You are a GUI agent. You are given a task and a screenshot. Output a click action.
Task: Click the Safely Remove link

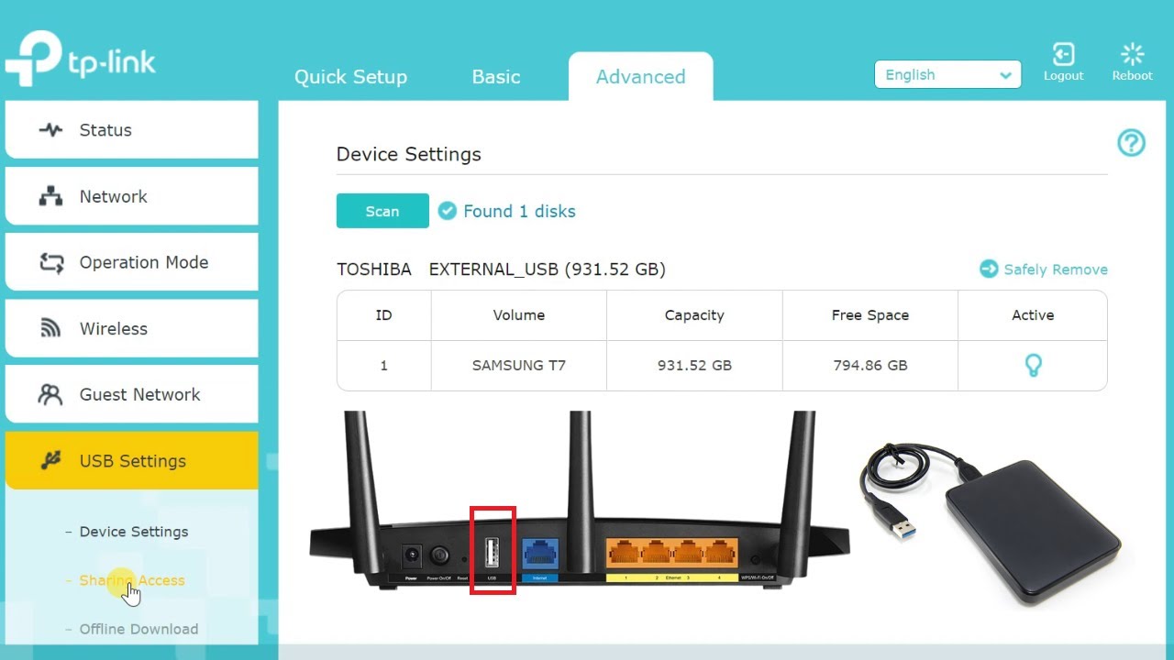tap(1056, 269)
